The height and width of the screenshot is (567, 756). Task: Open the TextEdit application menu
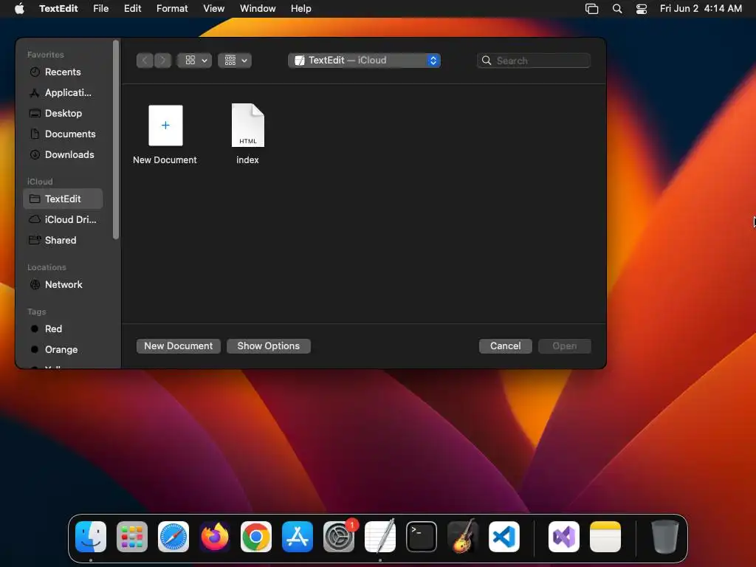click(x=58, y=8)
